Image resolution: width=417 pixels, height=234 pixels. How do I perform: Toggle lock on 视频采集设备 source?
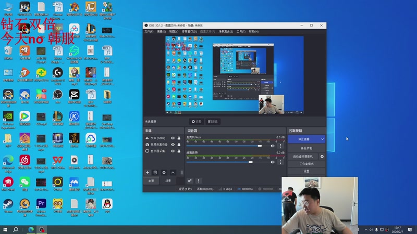(x=179, y=145)
